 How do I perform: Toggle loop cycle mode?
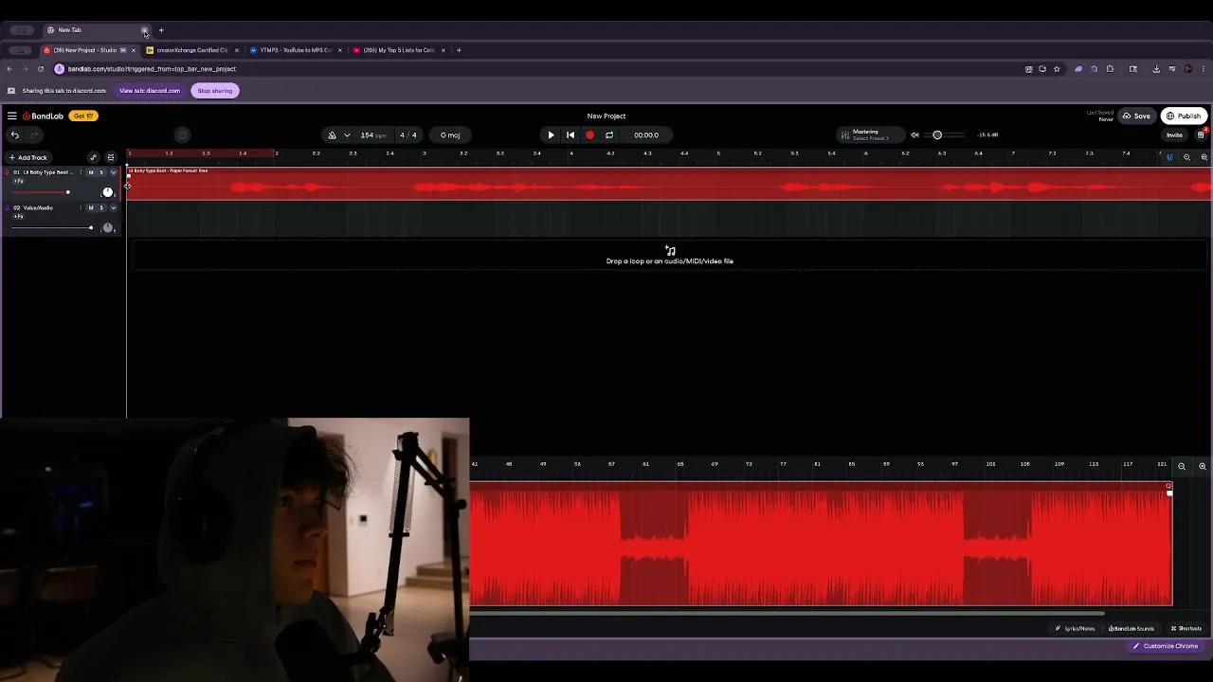click(609, 135)
